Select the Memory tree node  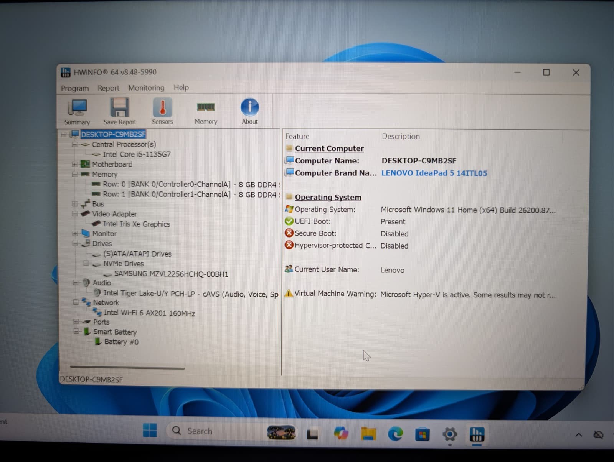click(x=104, y=174)
